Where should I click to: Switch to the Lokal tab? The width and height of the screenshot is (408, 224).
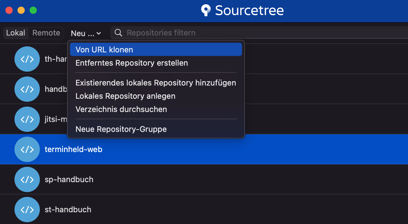coord(16,33)
